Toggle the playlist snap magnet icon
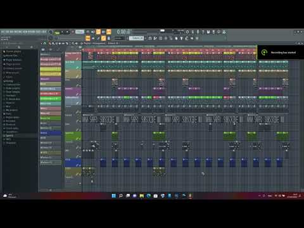304x228 pixels. 44,43
